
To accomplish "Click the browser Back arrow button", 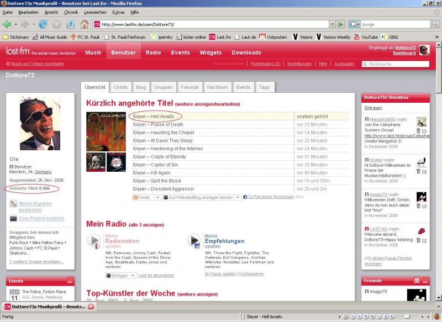I will click(8, 24).
